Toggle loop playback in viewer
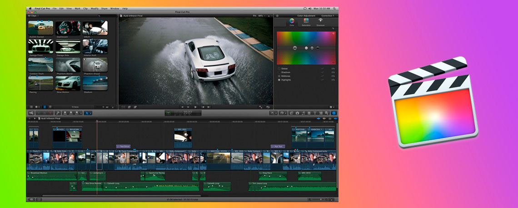This screenshot has width=518, height=208. (x=268, y=107)
